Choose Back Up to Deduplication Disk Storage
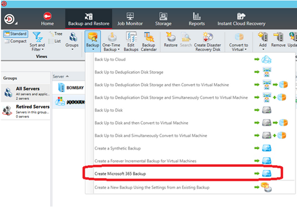297x207 pixels. pyautogui.click(x=190, y=72)
